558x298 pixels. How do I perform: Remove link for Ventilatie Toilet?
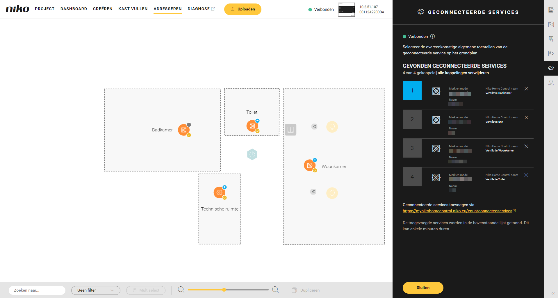(526, 175)
